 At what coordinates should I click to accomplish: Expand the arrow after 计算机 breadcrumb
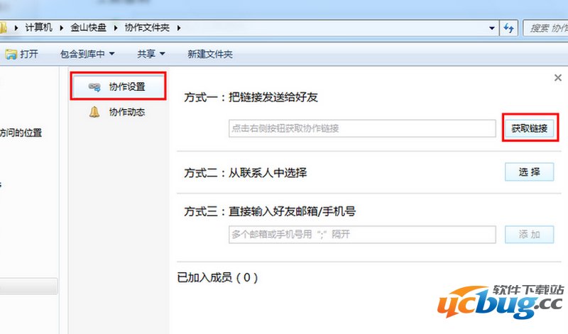pos(63,28)
